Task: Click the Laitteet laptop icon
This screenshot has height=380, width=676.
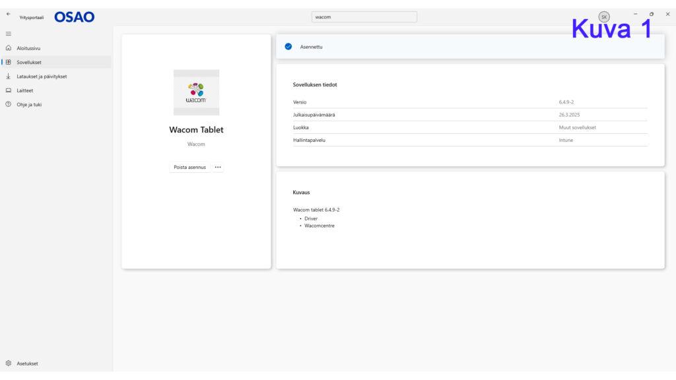Action: click(x=8, y=90)
